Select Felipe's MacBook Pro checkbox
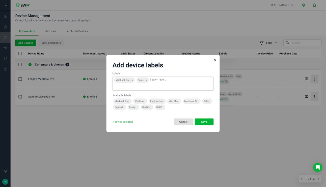Image resolution: width=326 pixels, height=187 pixels. click(20, 79)
